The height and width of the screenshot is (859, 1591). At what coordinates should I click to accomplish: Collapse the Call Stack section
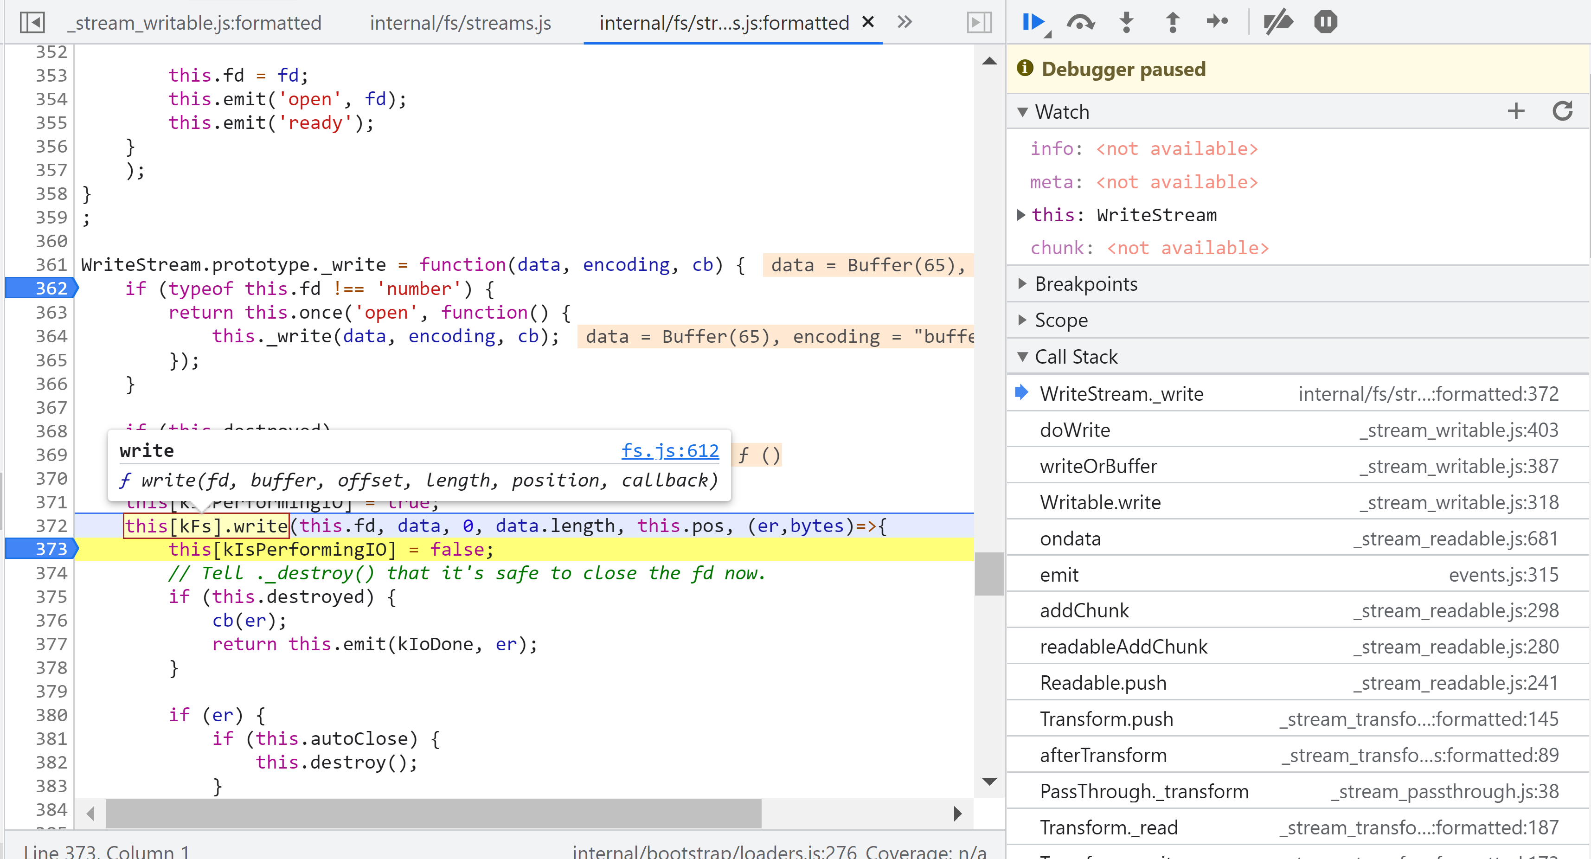tap(1075, 357)
